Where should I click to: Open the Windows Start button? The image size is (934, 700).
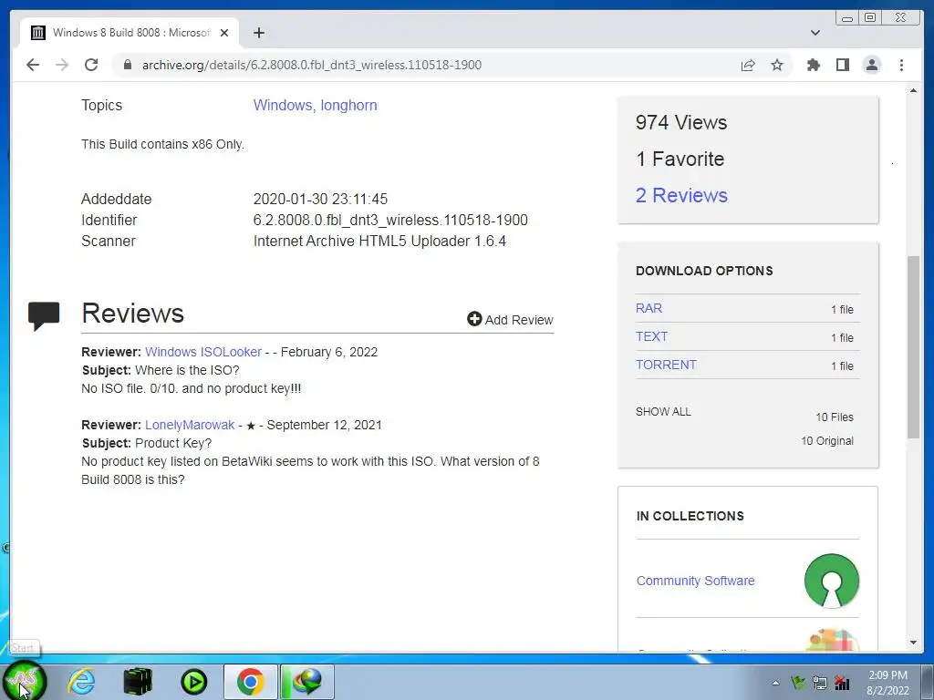click(24, 682)
